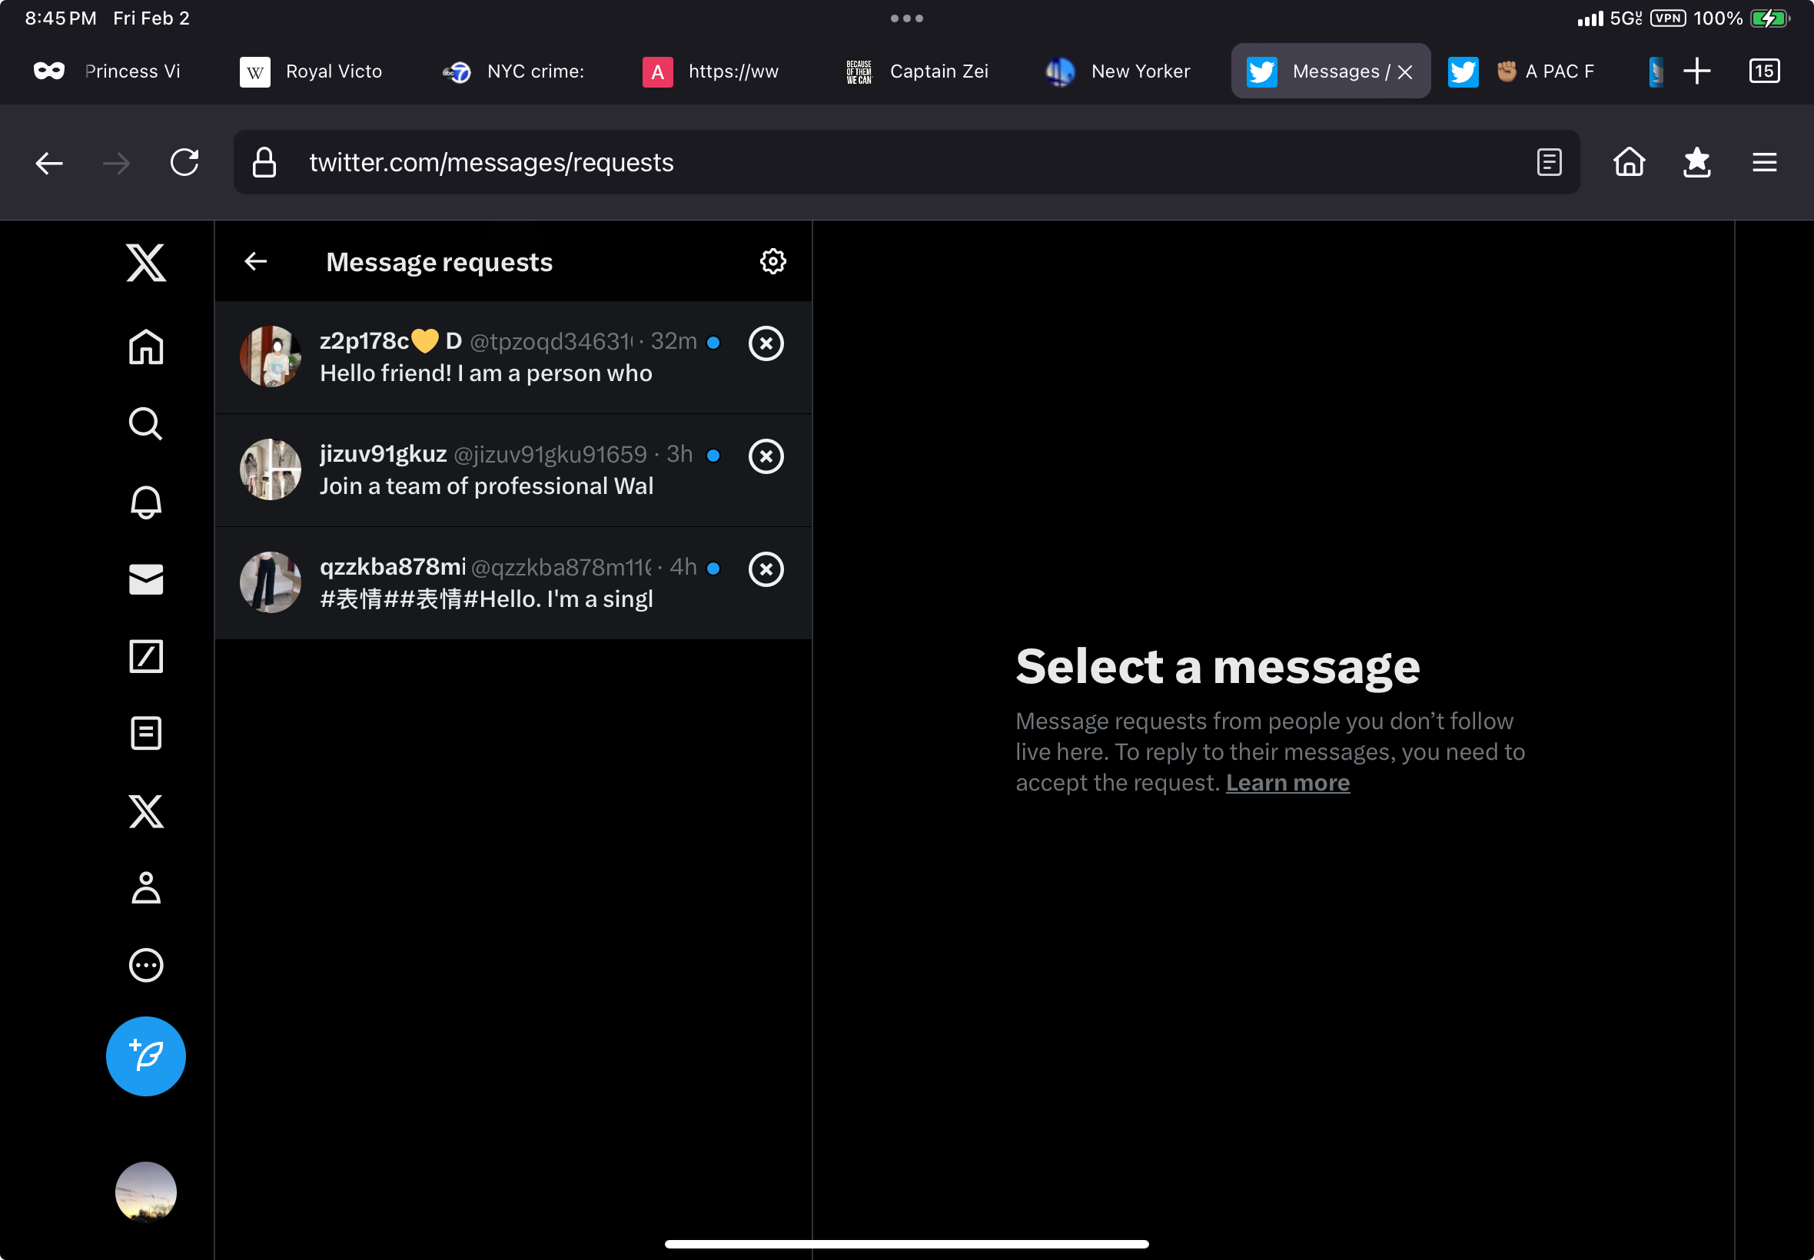
Task: Open Notifications bell icon
Action: click(x=145, y=502)
